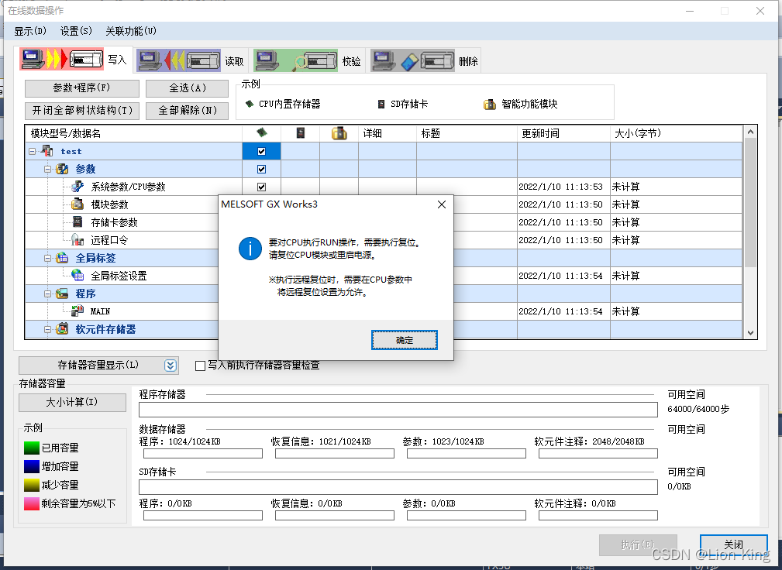782x570 pixels.
Task: Select the write-to-PLC icon on the 写入 tab
Action: [62, 60]
